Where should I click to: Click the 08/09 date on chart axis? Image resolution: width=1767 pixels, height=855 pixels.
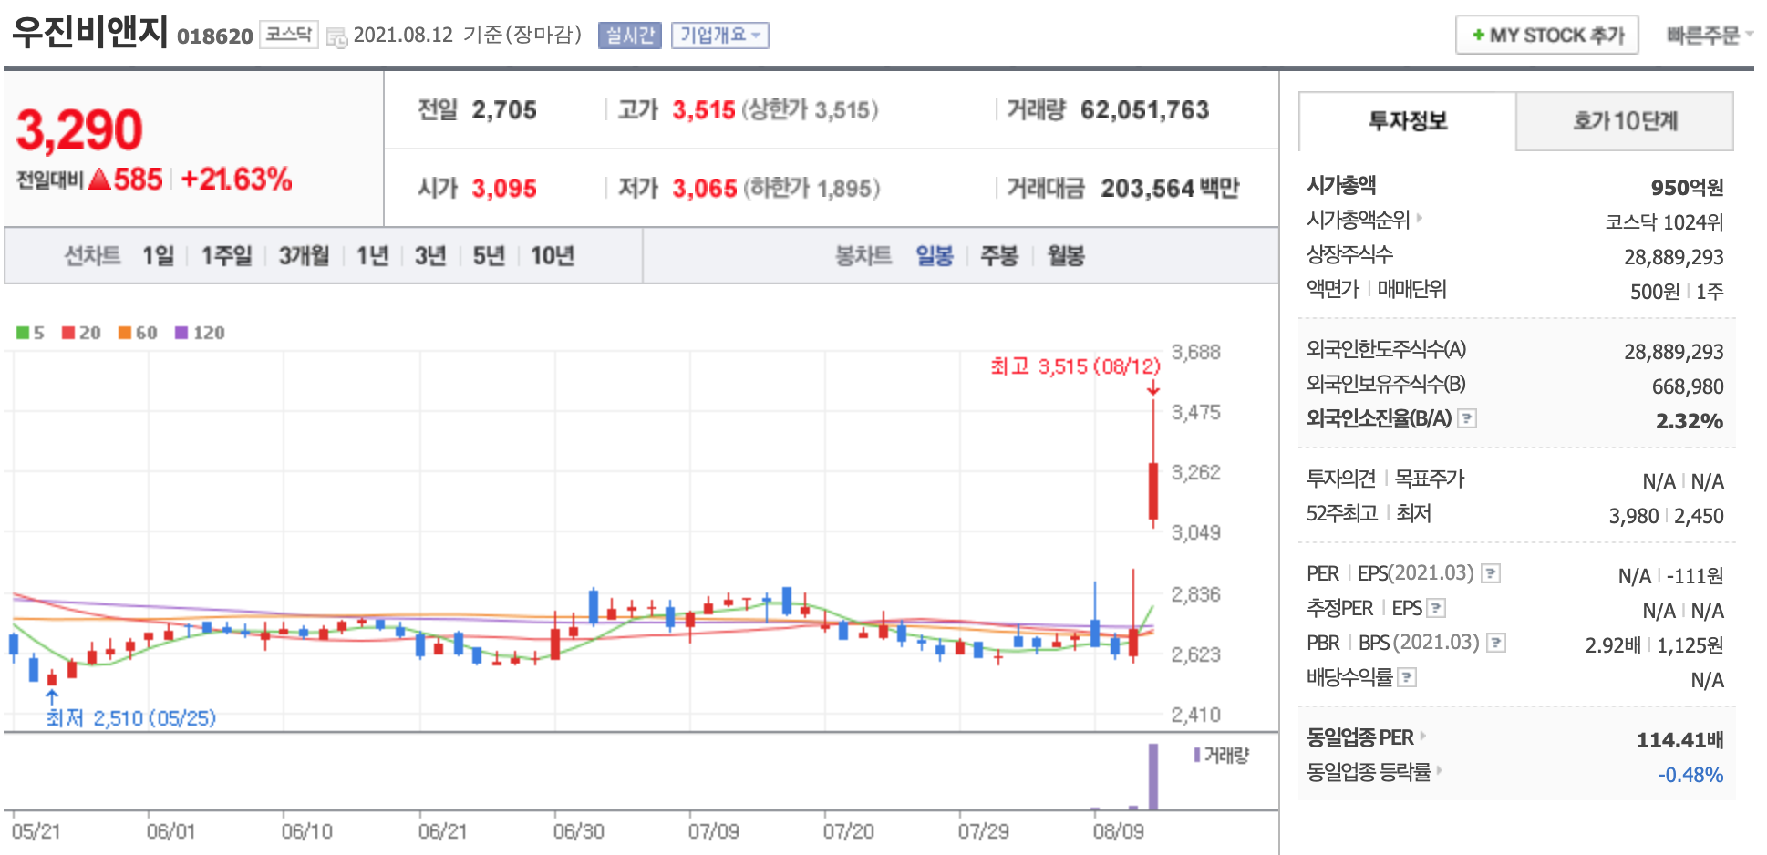1119,831
